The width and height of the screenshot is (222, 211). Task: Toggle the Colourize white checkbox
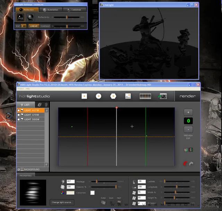92,193
